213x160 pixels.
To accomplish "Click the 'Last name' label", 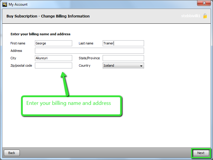I will click(x=86, y=43).
